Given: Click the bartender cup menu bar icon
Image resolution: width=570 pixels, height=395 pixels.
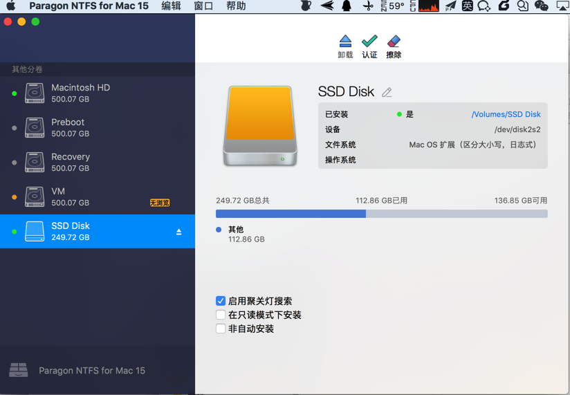Looking at the screenshot, I should [x=306, y=6].
